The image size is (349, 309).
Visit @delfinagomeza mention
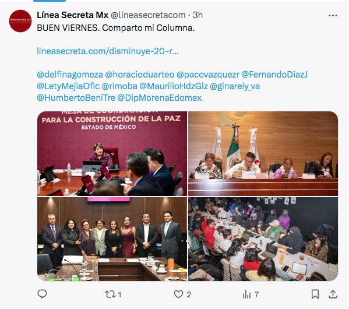70,75
